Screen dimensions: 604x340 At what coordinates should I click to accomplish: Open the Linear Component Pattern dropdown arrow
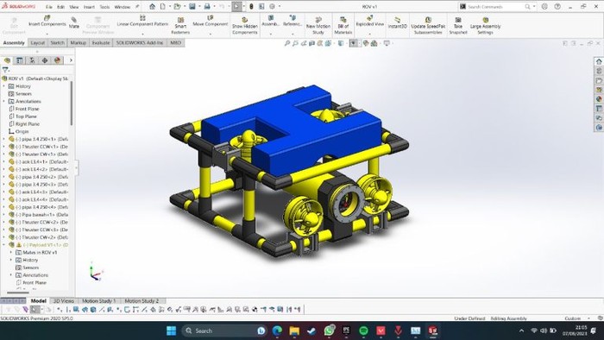(x=142, y=34)
